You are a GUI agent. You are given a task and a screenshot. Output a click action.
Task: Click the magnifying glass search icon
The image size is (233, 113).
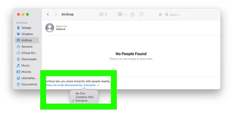point(167,15)
